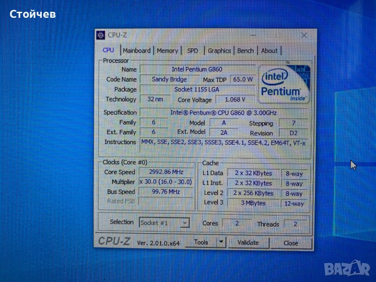Open the Memory tab

coord(167,51)
